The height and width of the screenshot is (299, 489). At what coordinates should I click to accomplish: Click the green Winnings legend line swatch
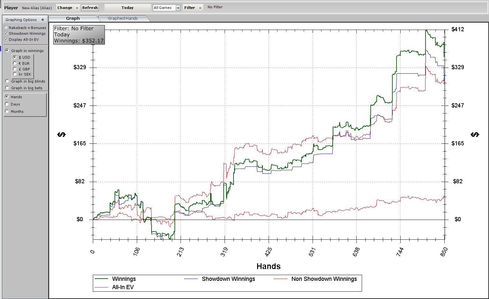(102, 279)
